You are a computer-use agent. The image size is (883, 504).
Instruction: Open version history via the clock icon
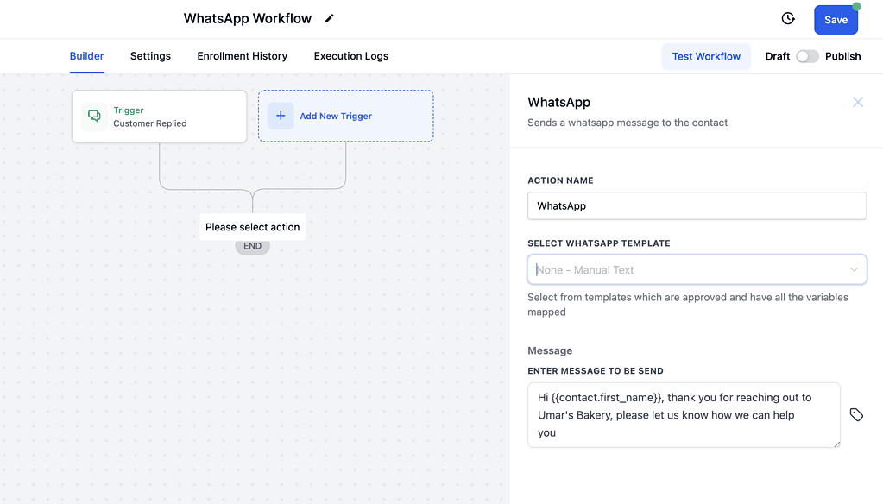pyautogui.click(x=786, y=18)
